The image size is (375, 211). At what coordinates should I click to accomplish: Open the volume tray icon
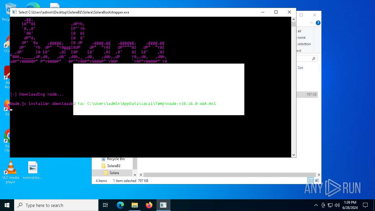pyautogui.click(x=337, y=205)
